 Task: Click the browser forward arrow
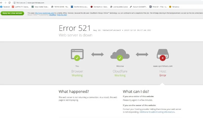click(6, 3)
